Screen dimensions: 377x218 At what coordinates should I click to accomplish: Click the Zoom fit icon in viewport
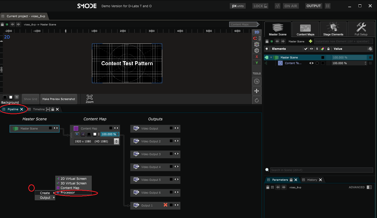90,97
